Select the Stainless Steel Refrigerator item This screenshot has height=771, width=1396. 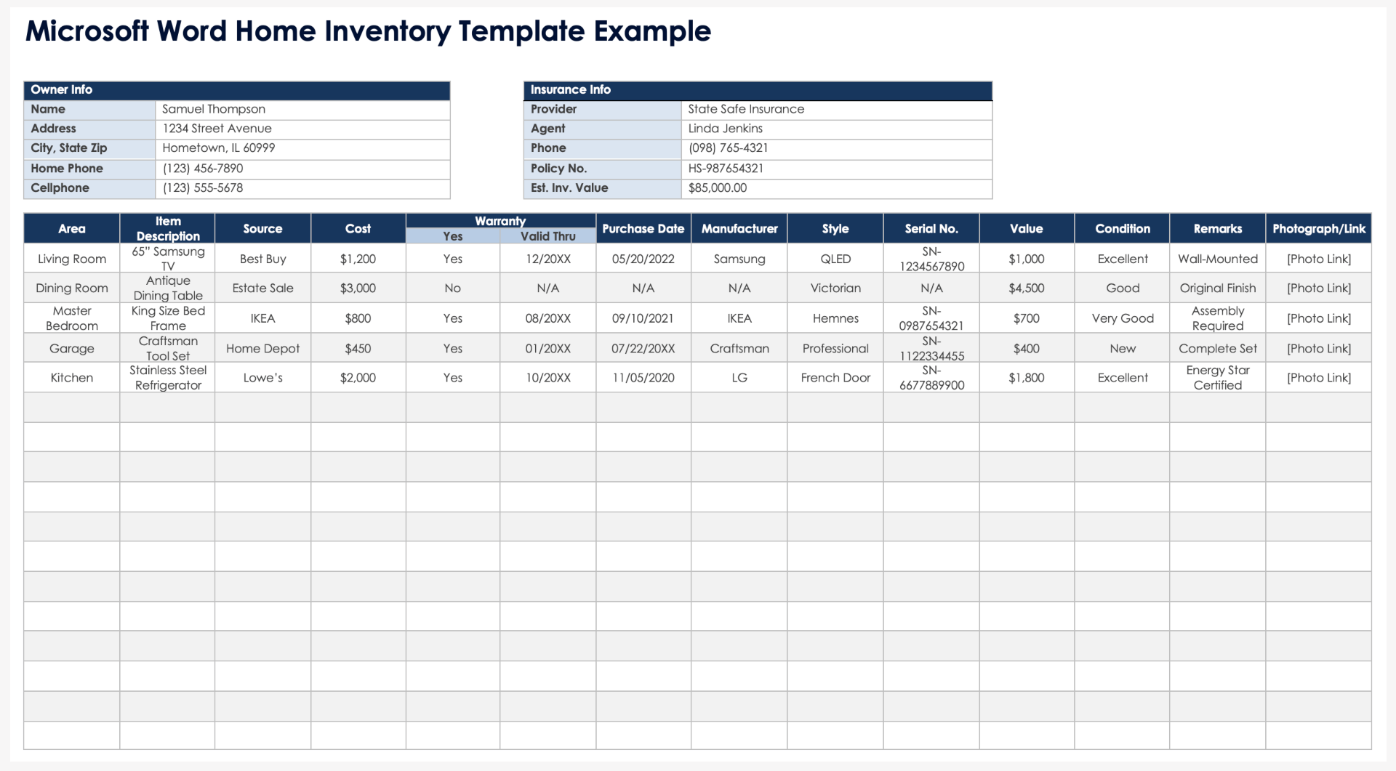pos(168,378)
